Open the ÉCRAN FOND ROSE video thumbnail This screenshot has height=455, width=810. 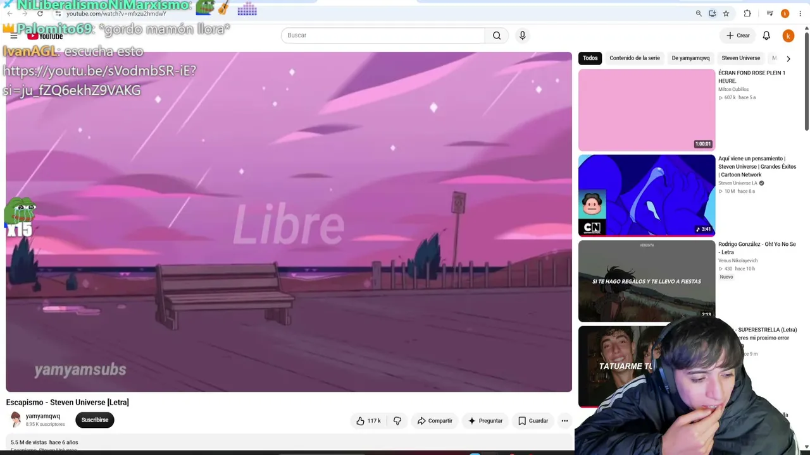point(647,110)
